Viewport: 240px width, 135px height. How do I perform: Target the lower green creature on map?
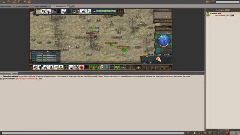pyautogui.click(x=124, y=50)
